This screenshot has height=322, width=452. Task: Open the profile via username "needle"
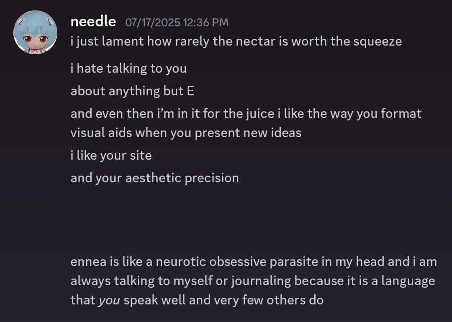click(x=93, y=21)
